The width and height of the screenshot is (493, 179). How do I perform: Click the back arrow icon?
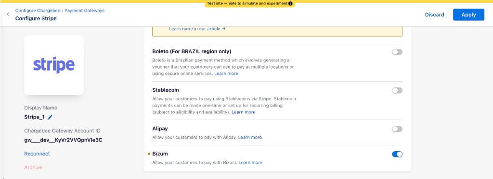[x=8, y=14]
